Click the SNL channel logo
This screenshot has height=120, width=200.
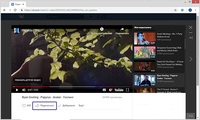(17, 31)
